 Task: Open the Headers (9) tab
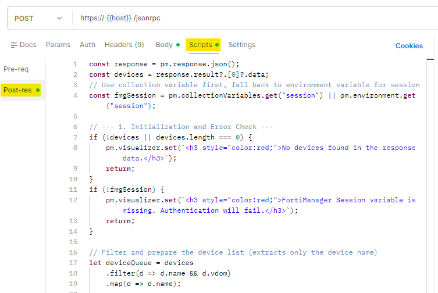tap(124, 45)
